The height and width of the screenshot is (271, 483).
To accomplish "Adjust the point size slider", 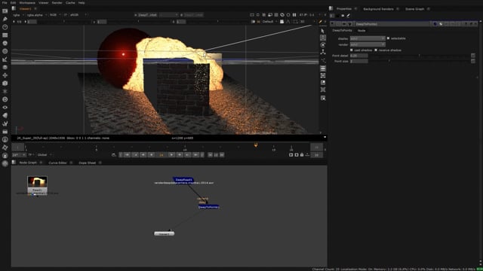I will [x=419, y=61].
